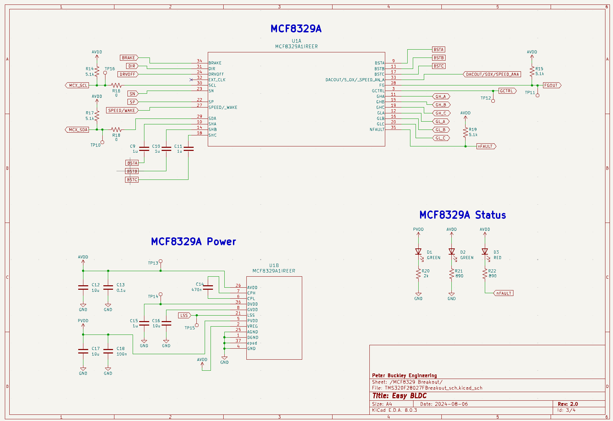Select the EXT_CLK no-connect marker
The image size is (613, 421).
[x=191, y=80]
